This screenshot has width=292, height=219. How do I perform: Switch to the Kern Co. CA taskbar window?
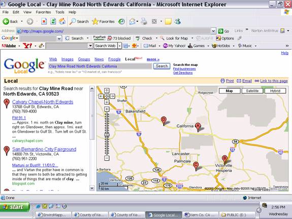click(200, 215)
